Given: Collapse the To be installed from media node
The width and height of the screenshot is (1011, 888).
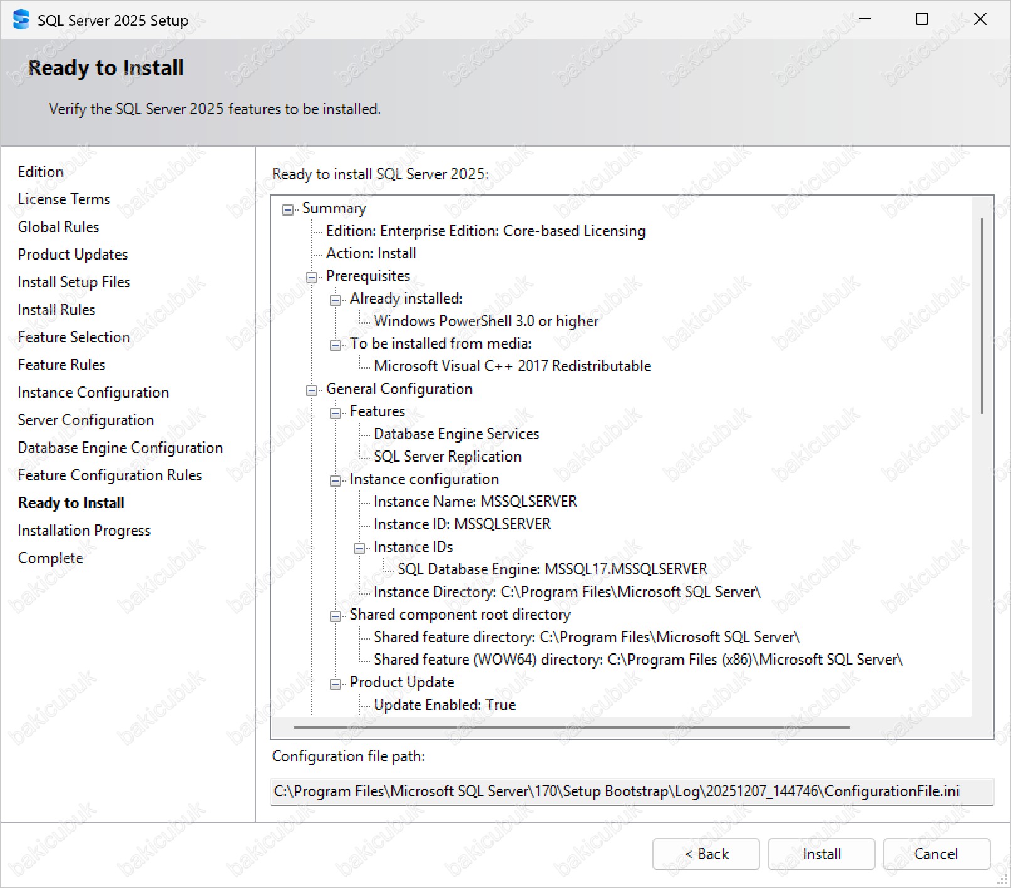Looking at the screenshot, I should click(336, 345).
